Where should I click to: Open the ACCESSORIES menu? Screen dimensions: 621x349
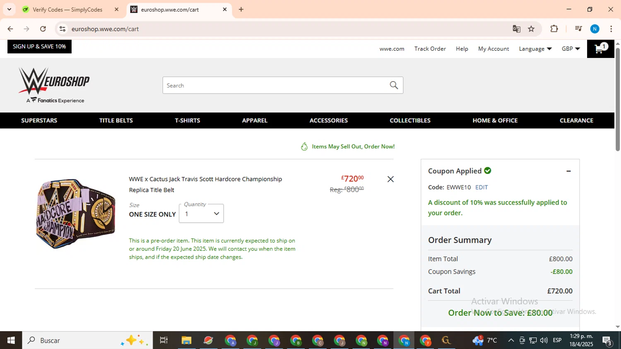pyautogui.click(x=329, y=120)
